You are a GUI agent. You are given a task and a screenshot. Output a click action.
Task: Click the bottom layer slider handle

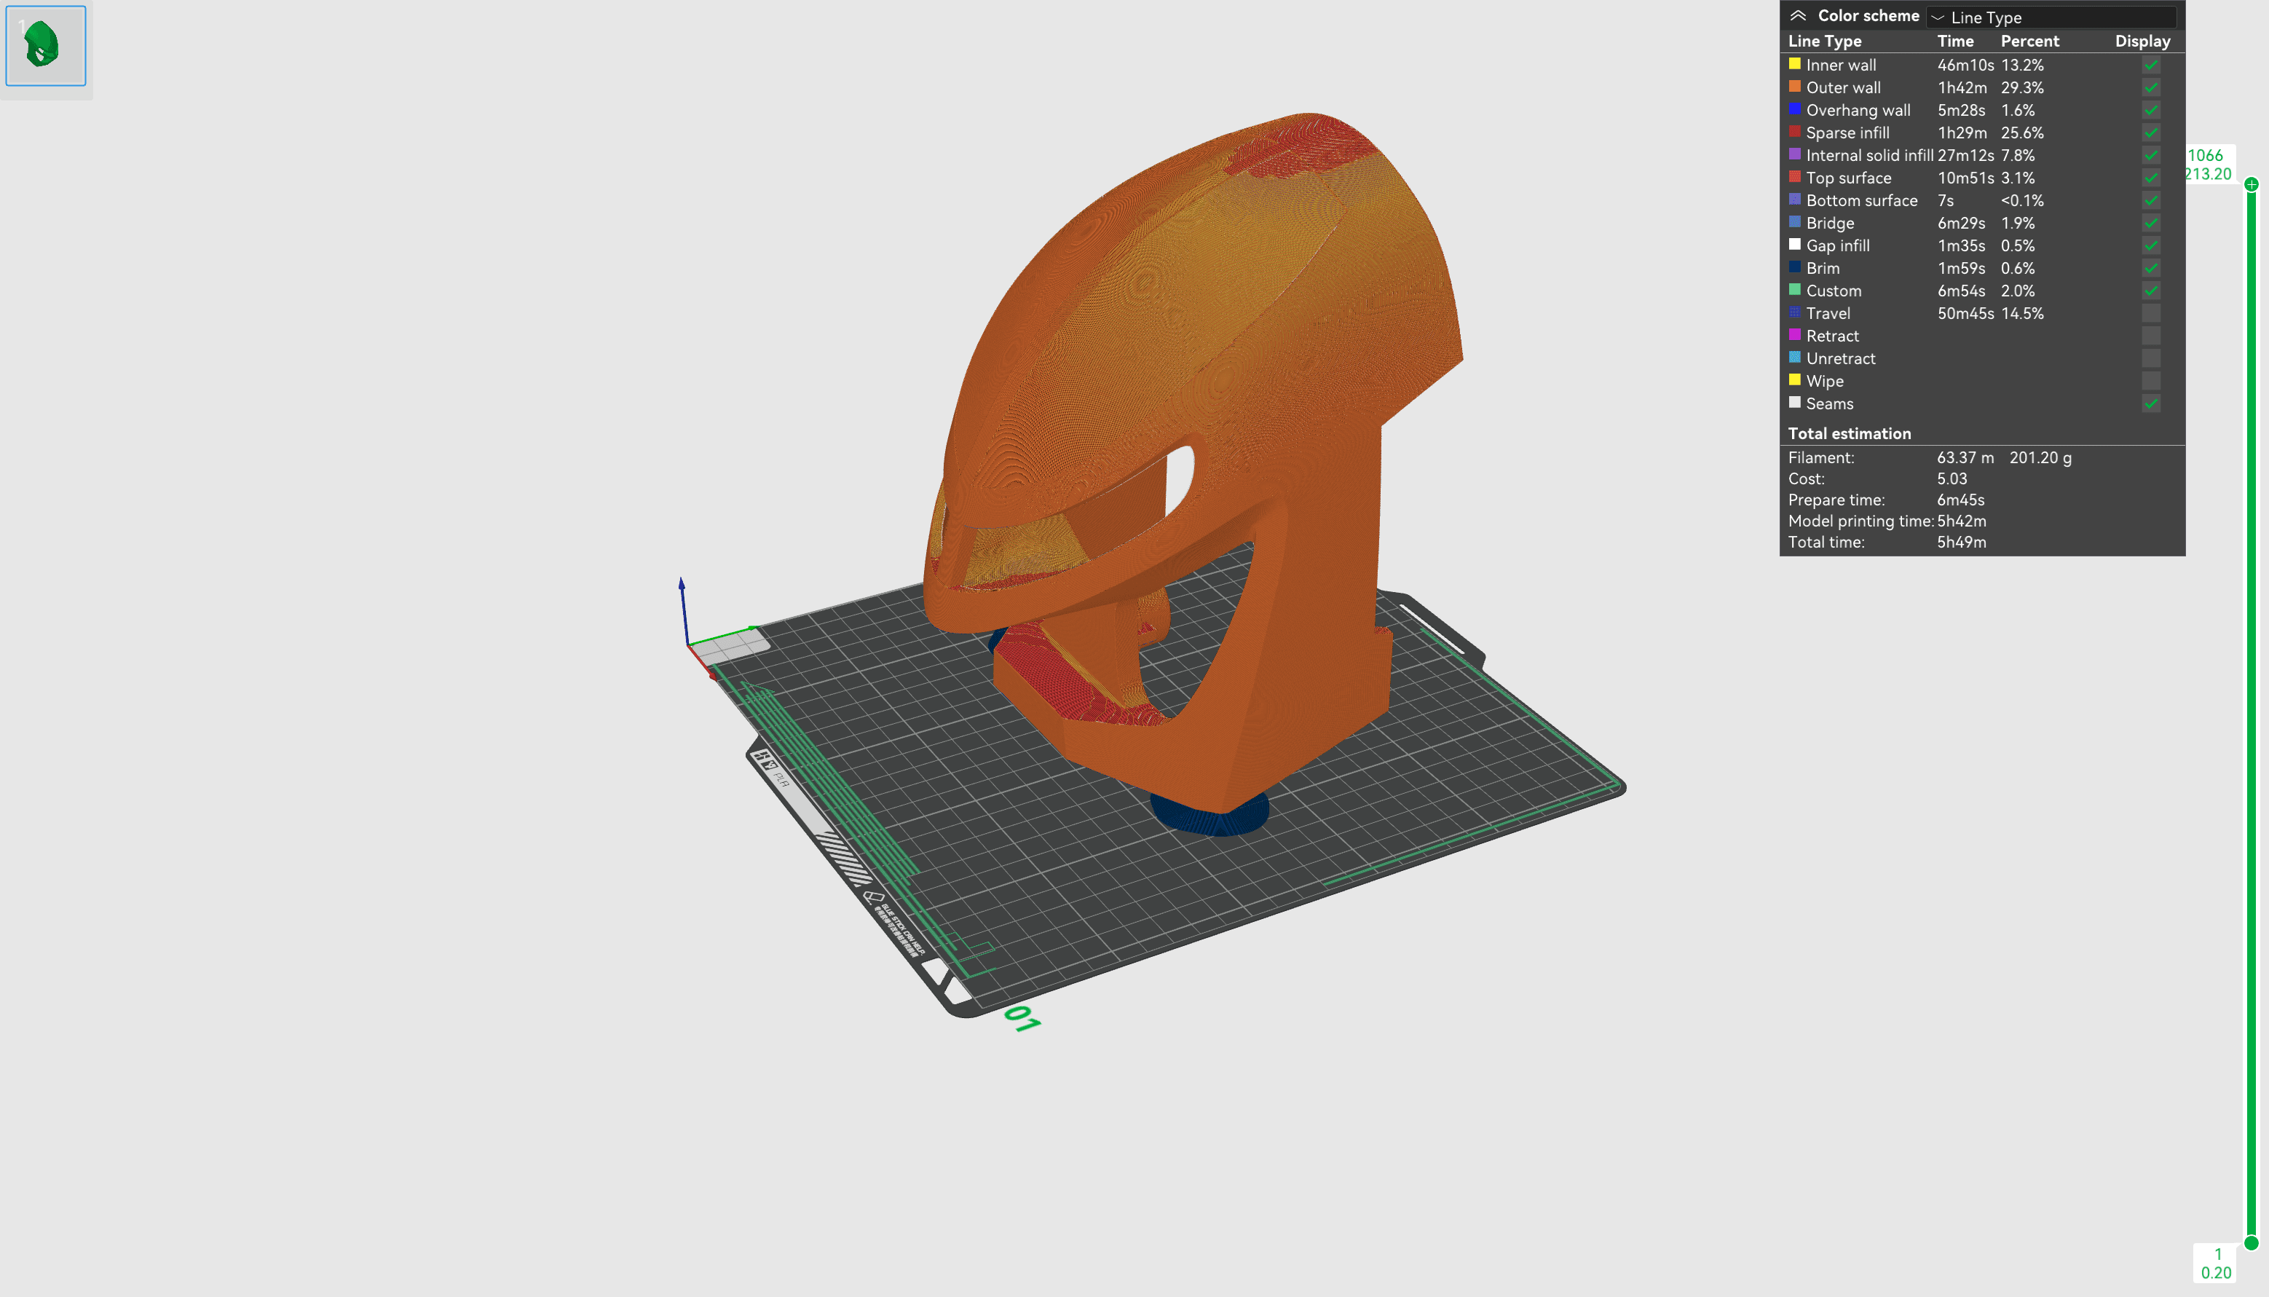pyautogui.click(x=2250, y=1242)
